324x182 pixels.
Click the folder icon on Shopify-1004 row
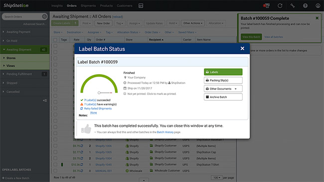tap(152, 158)
